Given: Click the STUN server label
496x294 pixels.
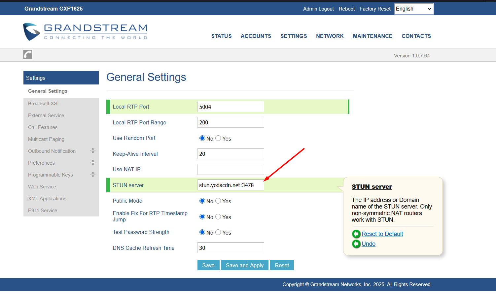Looking at the screenshot, I should click(128, 185).
